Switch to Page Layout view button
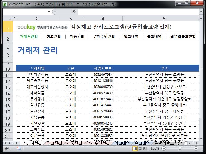206x154 pixels. click(140, 148)
